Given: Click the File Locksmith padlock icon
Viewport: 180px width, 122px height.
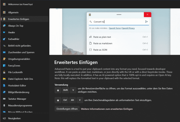Looking at the screenshot, I should pos(4,72).
